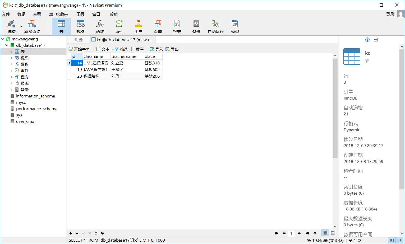
Task: Click the DDL icon in right panel
Action: click(376, 40)
